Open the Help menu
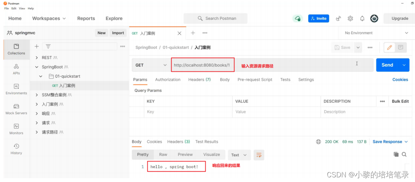 [31, 9]
